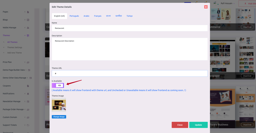256x133 pixels.
Task: Select the অসমীয়া language tab
Action: (118, 16)
